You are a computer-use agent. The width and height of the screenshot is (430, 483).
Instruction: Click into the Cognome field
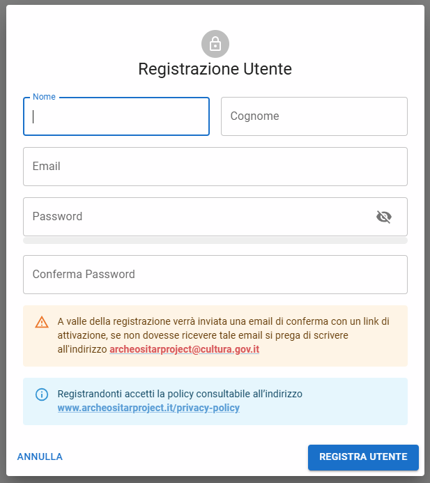pyautogui.click(x=314, y=116)
